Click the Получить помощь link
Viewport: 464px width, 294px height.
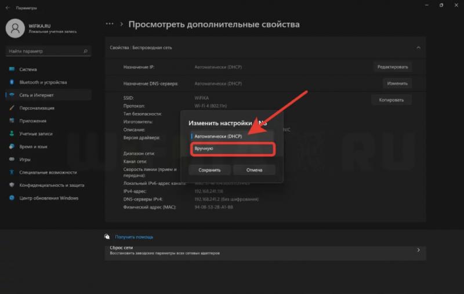pos(134,237)
